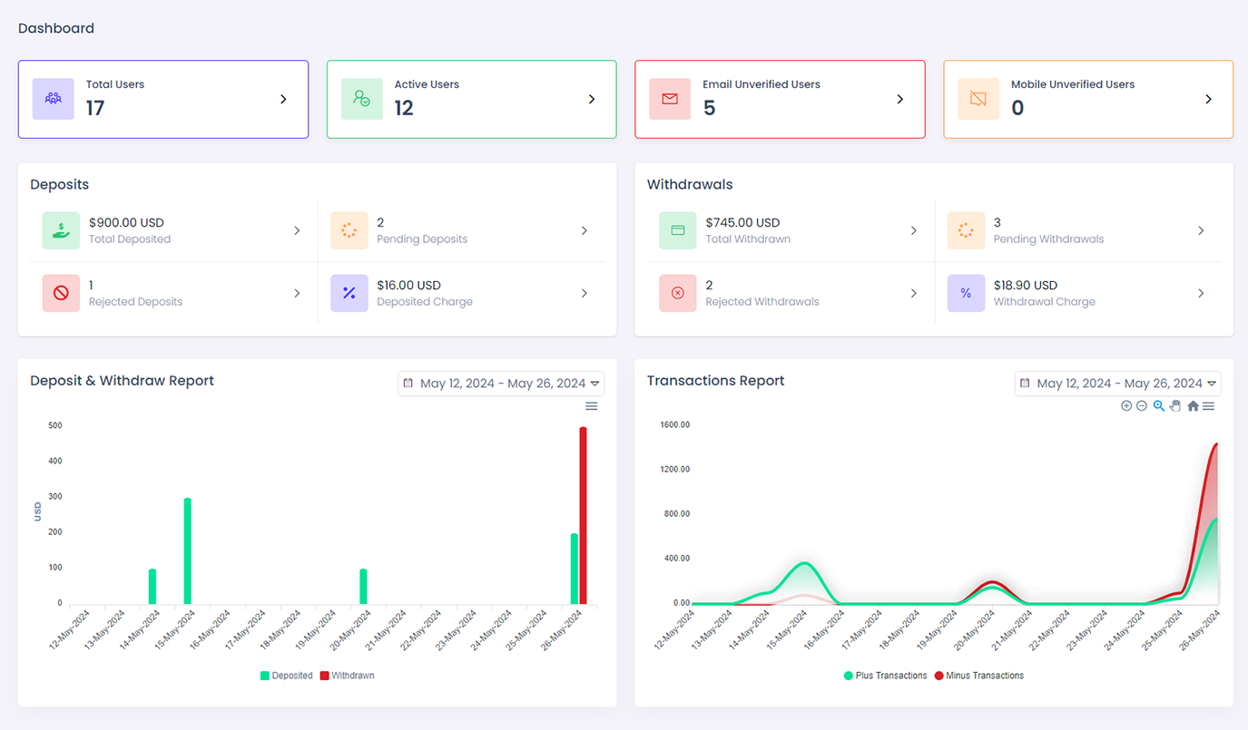The width and height of the screenshot is (1248, 730).
Task: Activate the hand panning tool
Action: click(1175, 406)
